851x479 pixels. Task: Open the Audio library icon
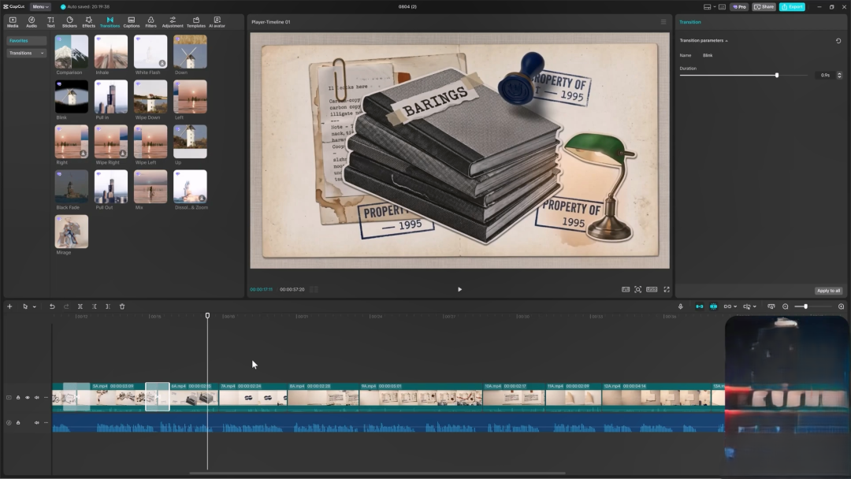pyautogui.click(x=32, y=22)
